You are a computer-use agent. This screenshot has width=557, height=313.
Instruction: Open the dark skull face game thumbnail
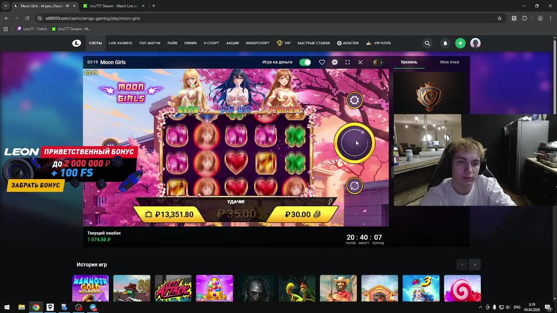pyautogui.click(x=256, y=288)
